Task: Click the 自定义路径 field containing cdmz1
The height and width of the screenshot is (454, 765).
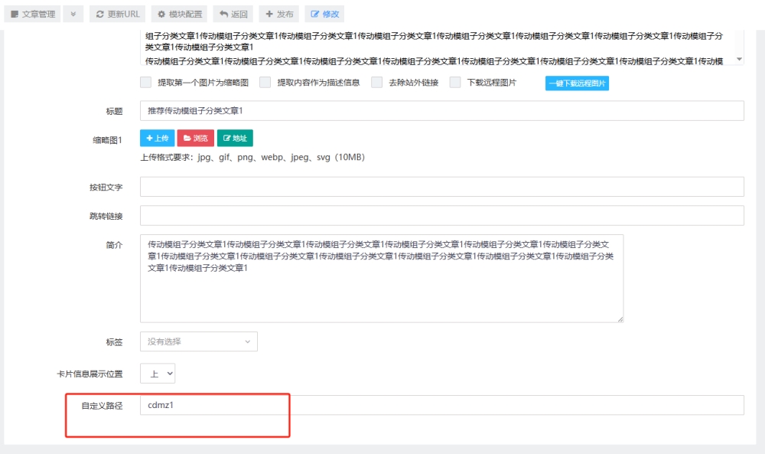Action: coord(441,405)
